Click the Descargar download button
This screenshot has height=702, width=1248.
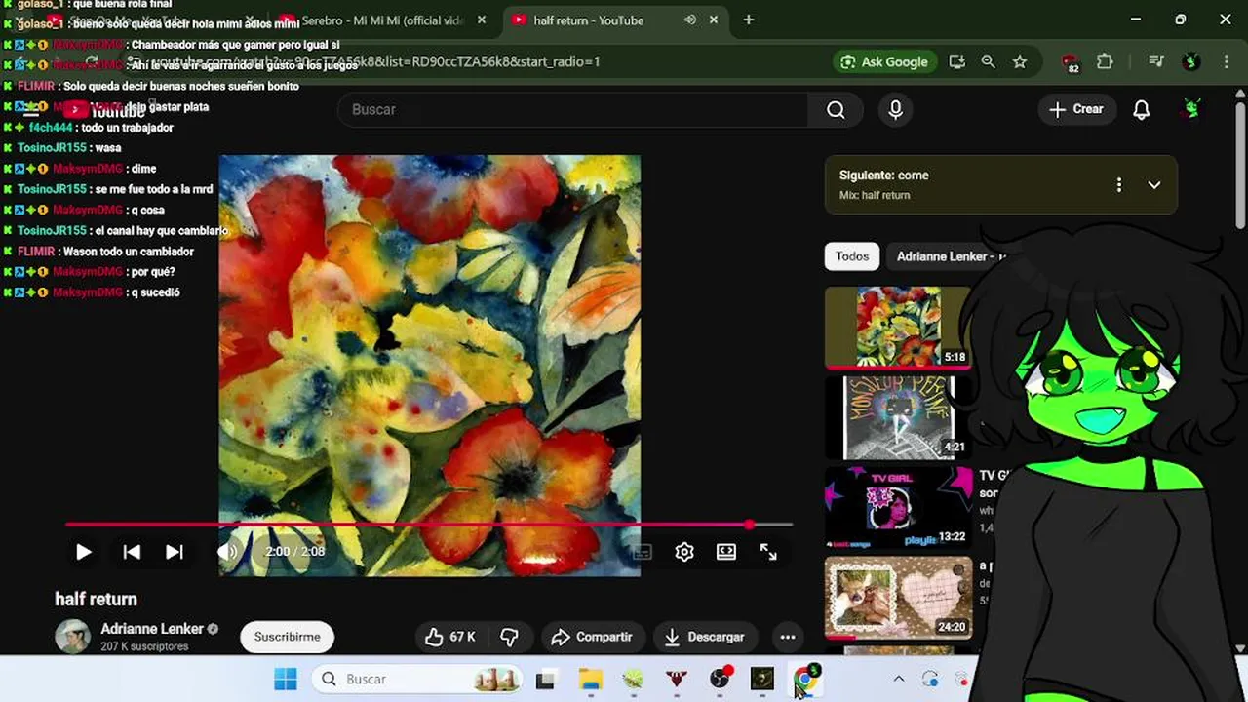pyautogui.click(x=704, y=637)
